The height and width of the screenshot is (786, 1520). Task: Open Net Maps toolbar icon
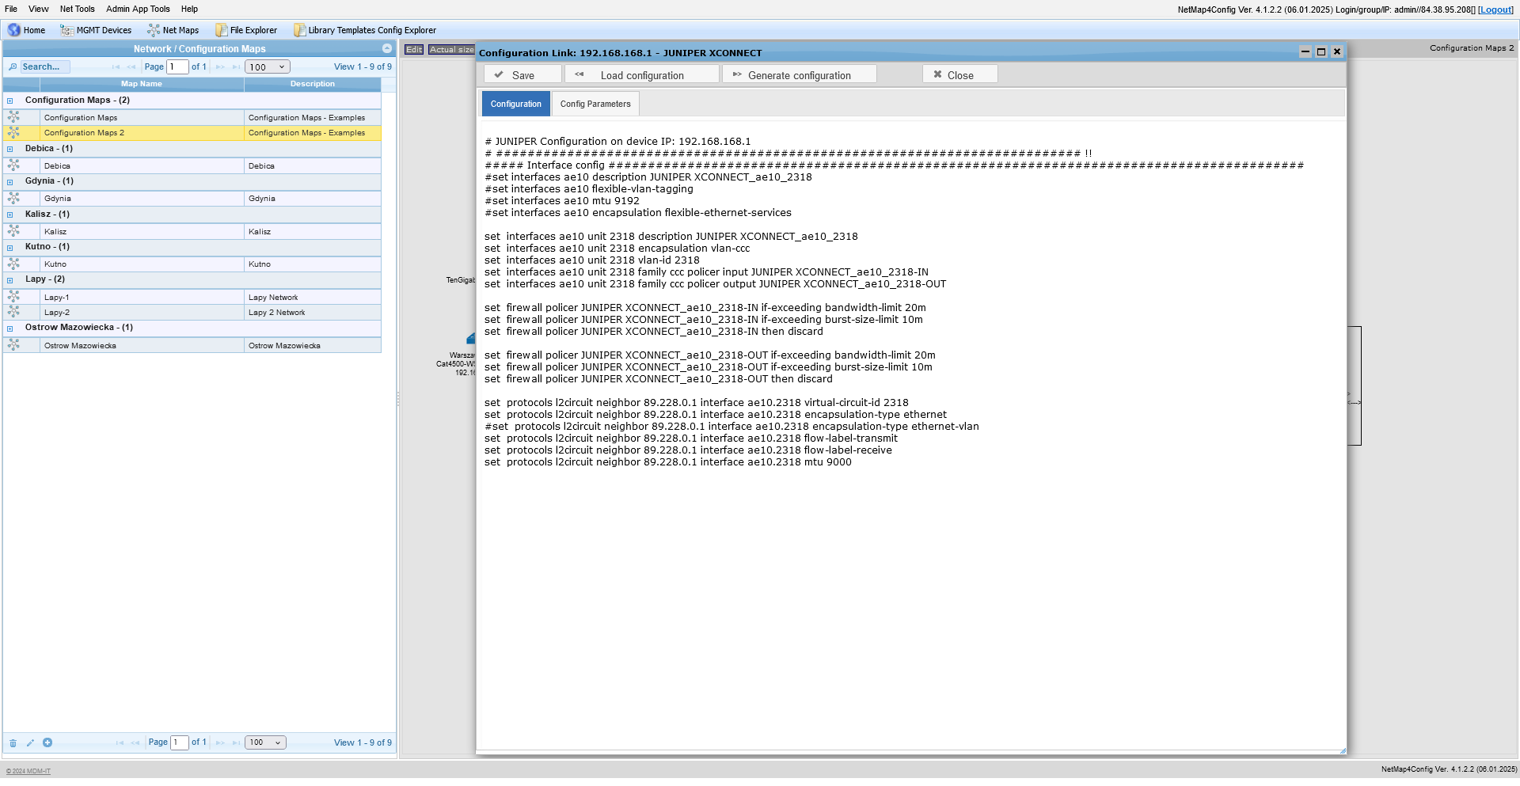click(154, 30)
